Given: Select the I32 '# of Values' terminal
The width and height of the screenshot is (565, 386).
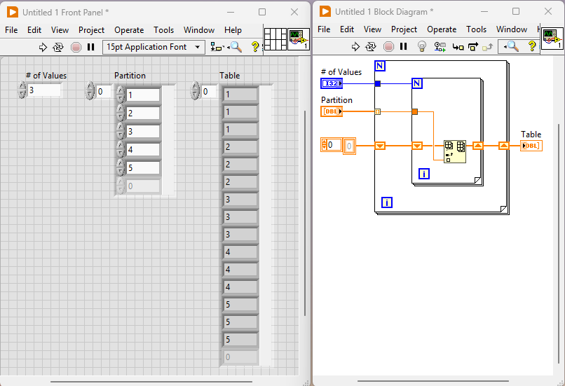Looking at the screenshot, I should (x=332, y=83).
